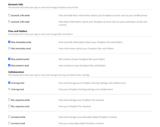Click the Collaboration section heading

(x=16, y=72)
